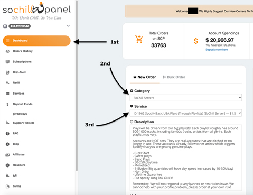The height and width of the screenshot is (195, 253).
Task: Open the Resellers menu item
Action: point(19,165)
